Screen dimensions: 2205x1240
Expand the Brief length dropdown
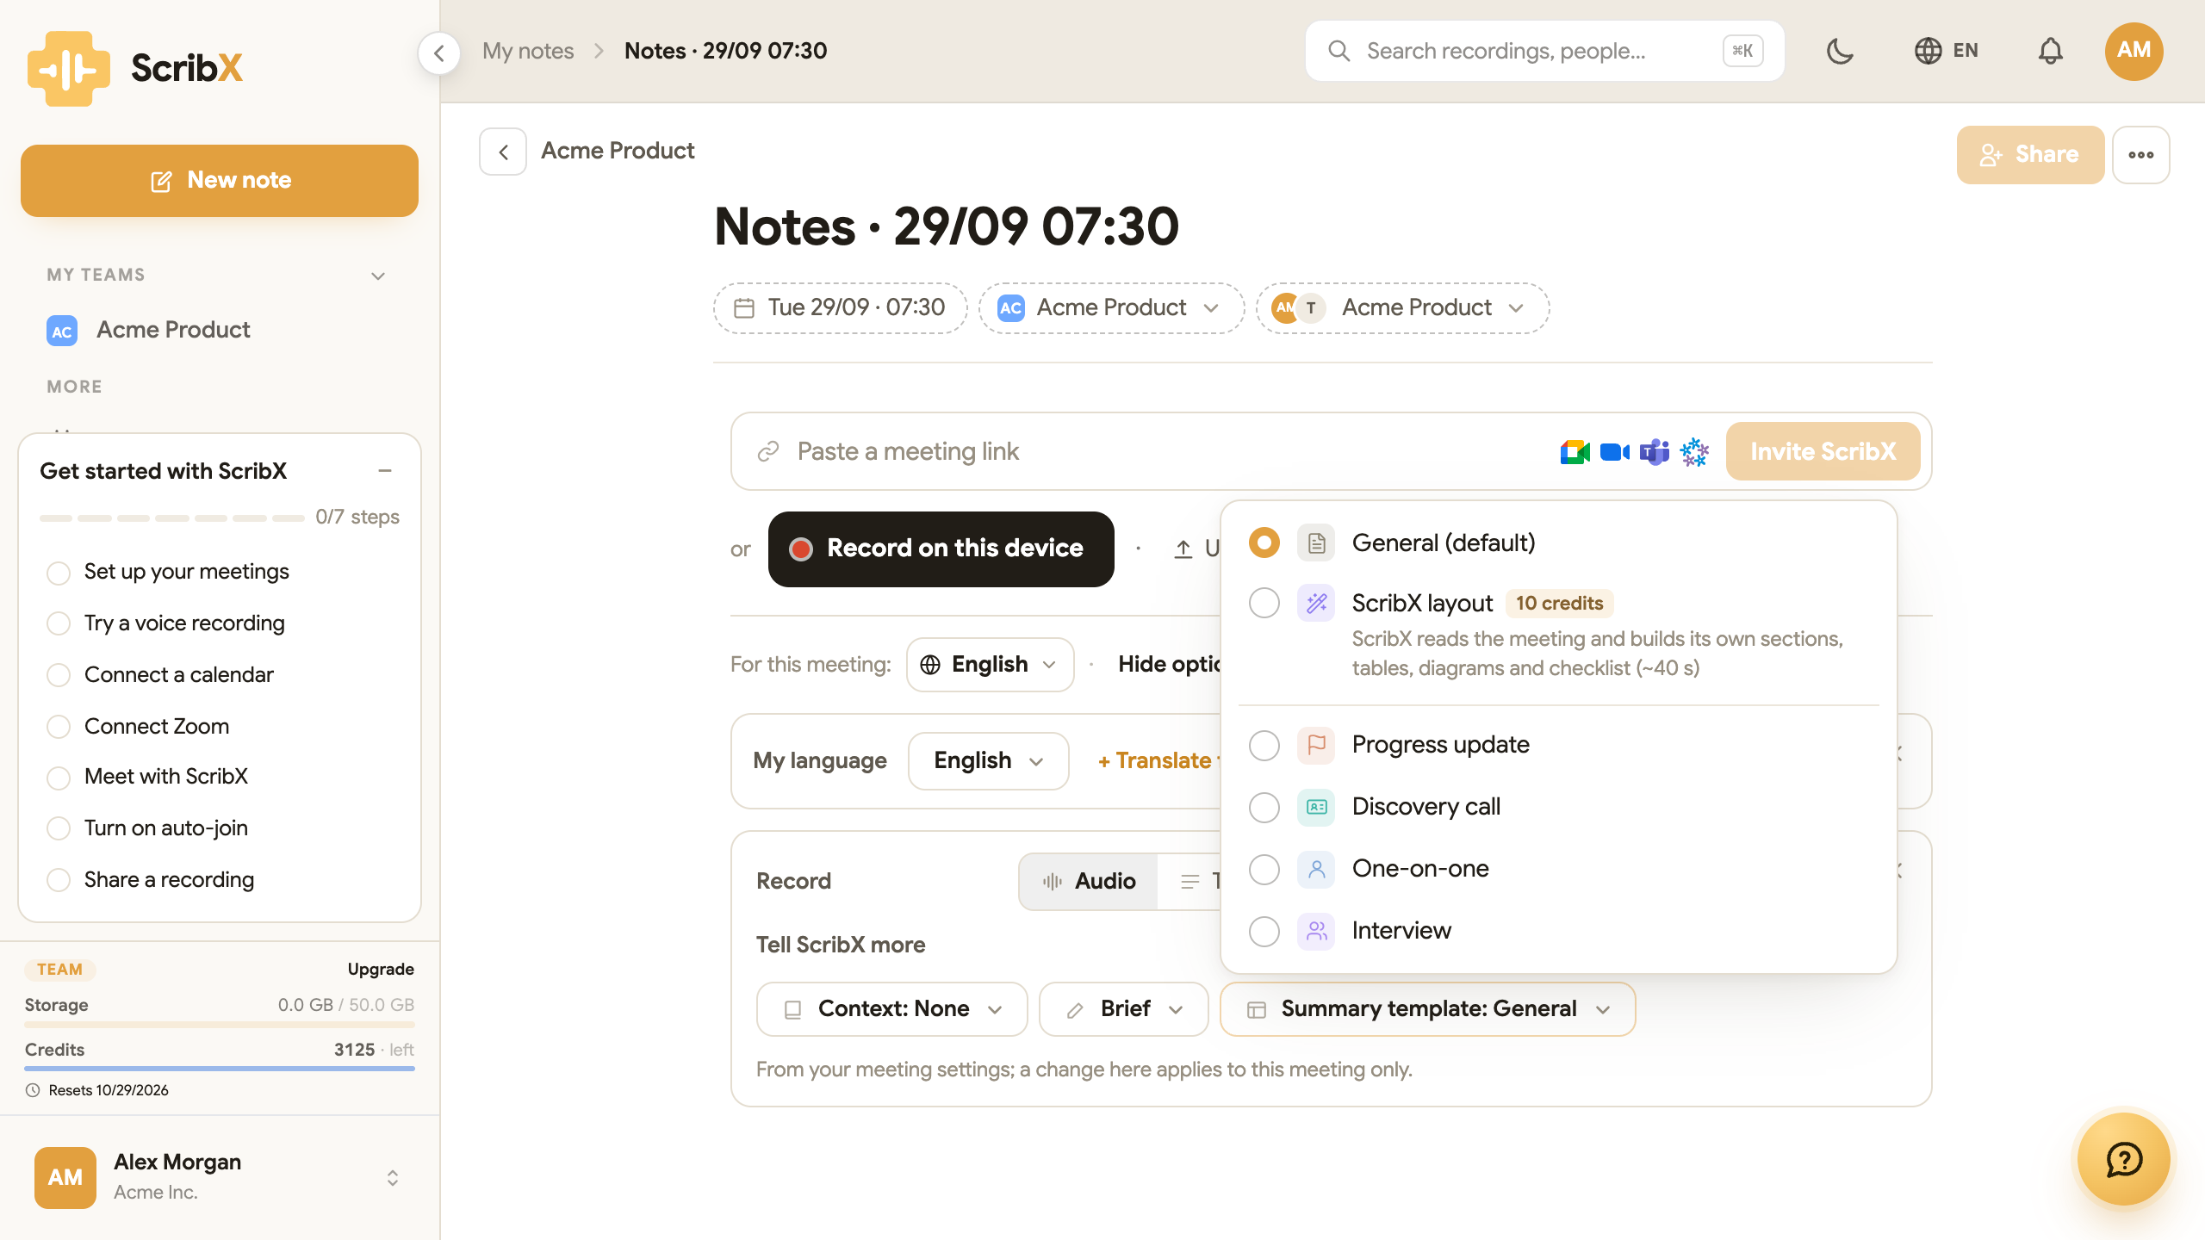pos(1124,1009)
